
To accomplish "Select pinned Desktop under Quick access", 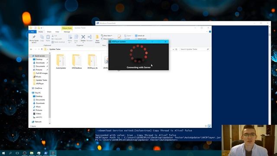I will pos(39,59).
